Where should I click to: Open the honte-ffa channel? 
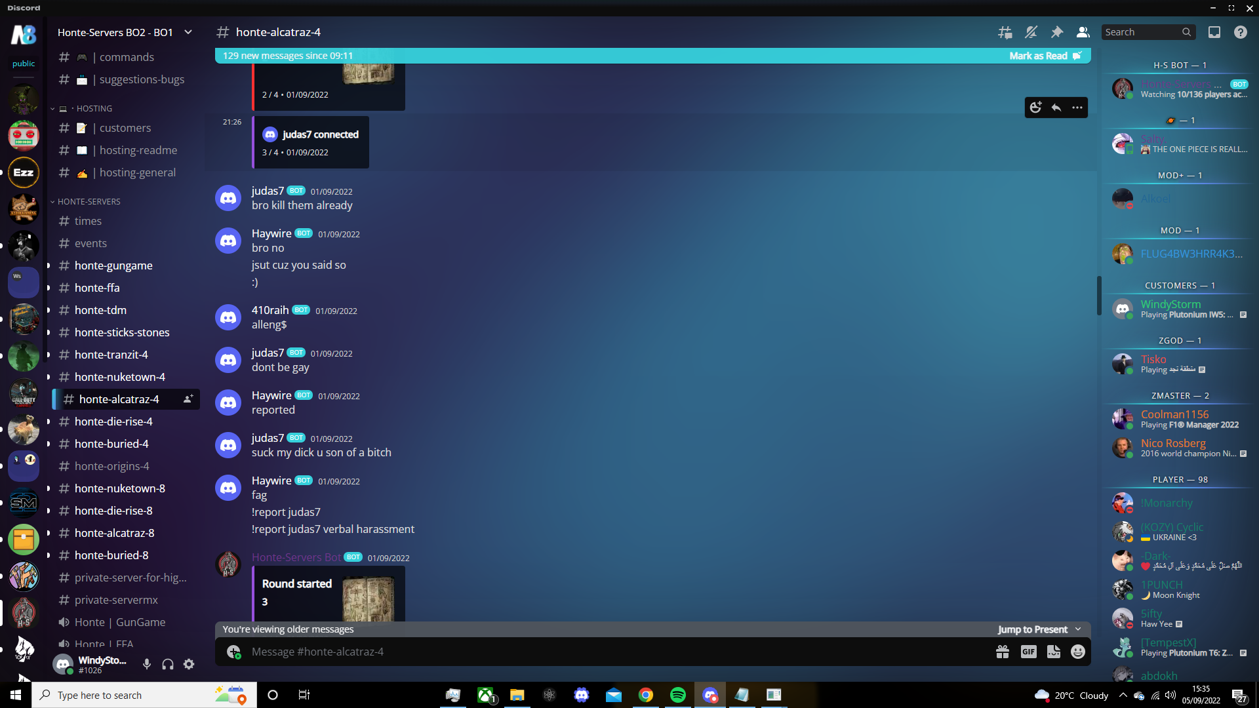coord(126,288)
